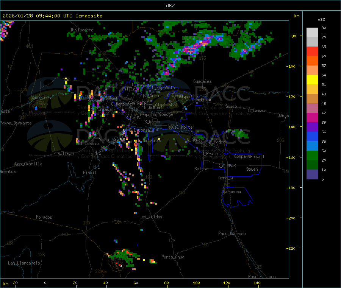Click the 'Valle_Grande' map label
The image size is (341, 288).
pyautogui.click(x=113, y=140)
